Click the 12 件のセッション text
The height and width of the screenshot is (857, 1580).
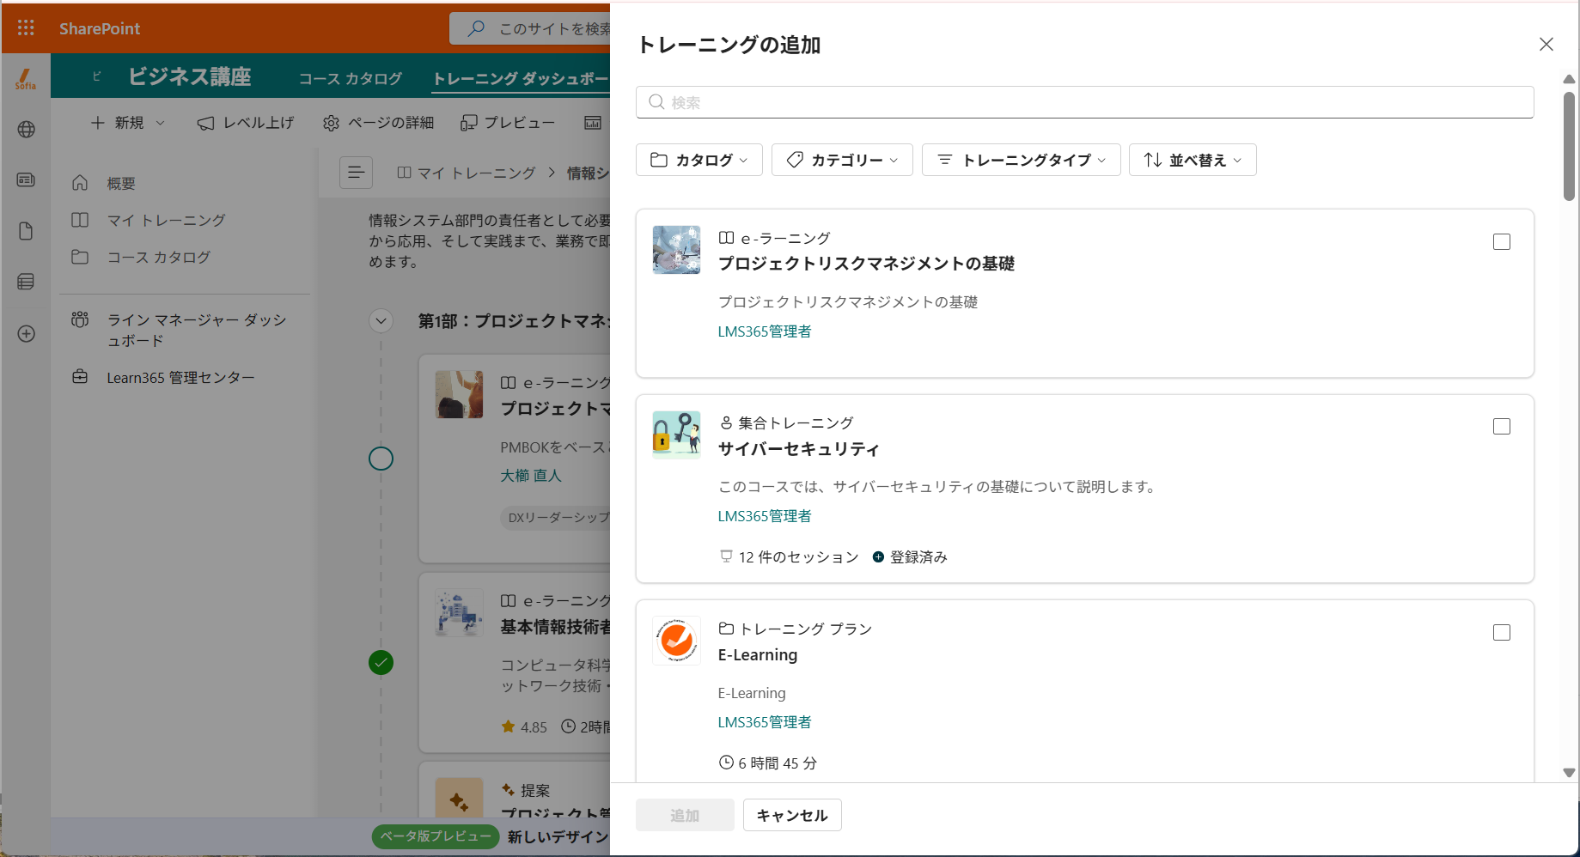pyautogui.click(x=798, y=557)
